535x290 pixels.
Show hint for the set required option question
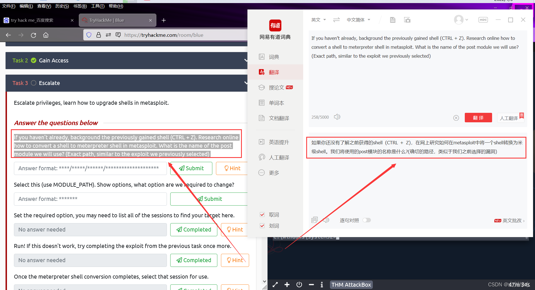pos(235,230)
